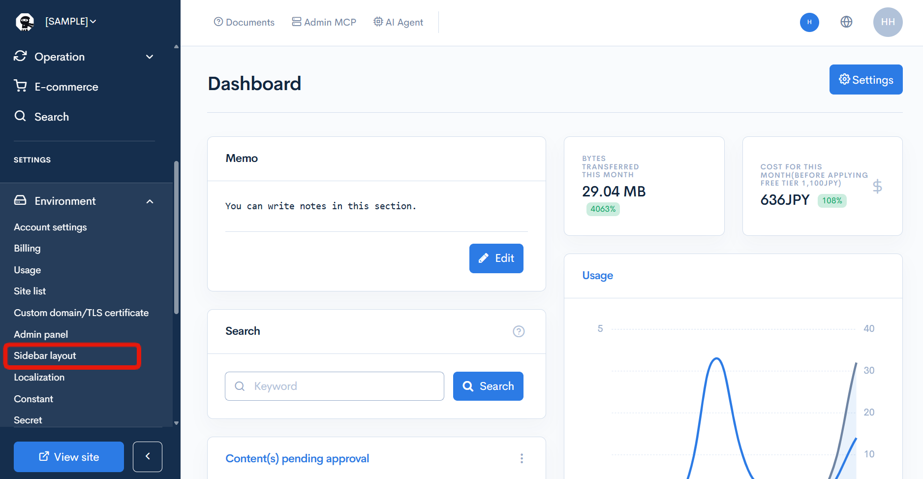This screenshot has height=479, width=923.
Task: Open the Site list page
Action: 30,291
